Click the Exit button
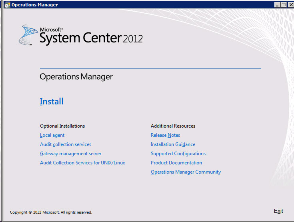The height and width of the screenshot is (222, 294). coord(278,211)
